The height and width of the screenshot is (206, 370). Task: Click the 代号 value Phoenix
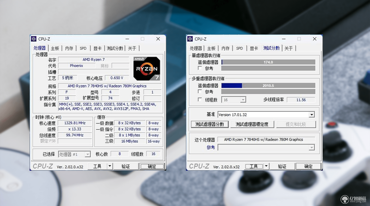(x=76, y=66)
